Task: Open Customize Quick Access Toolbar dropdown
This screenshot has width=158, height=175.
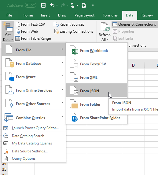Action: 93,5
